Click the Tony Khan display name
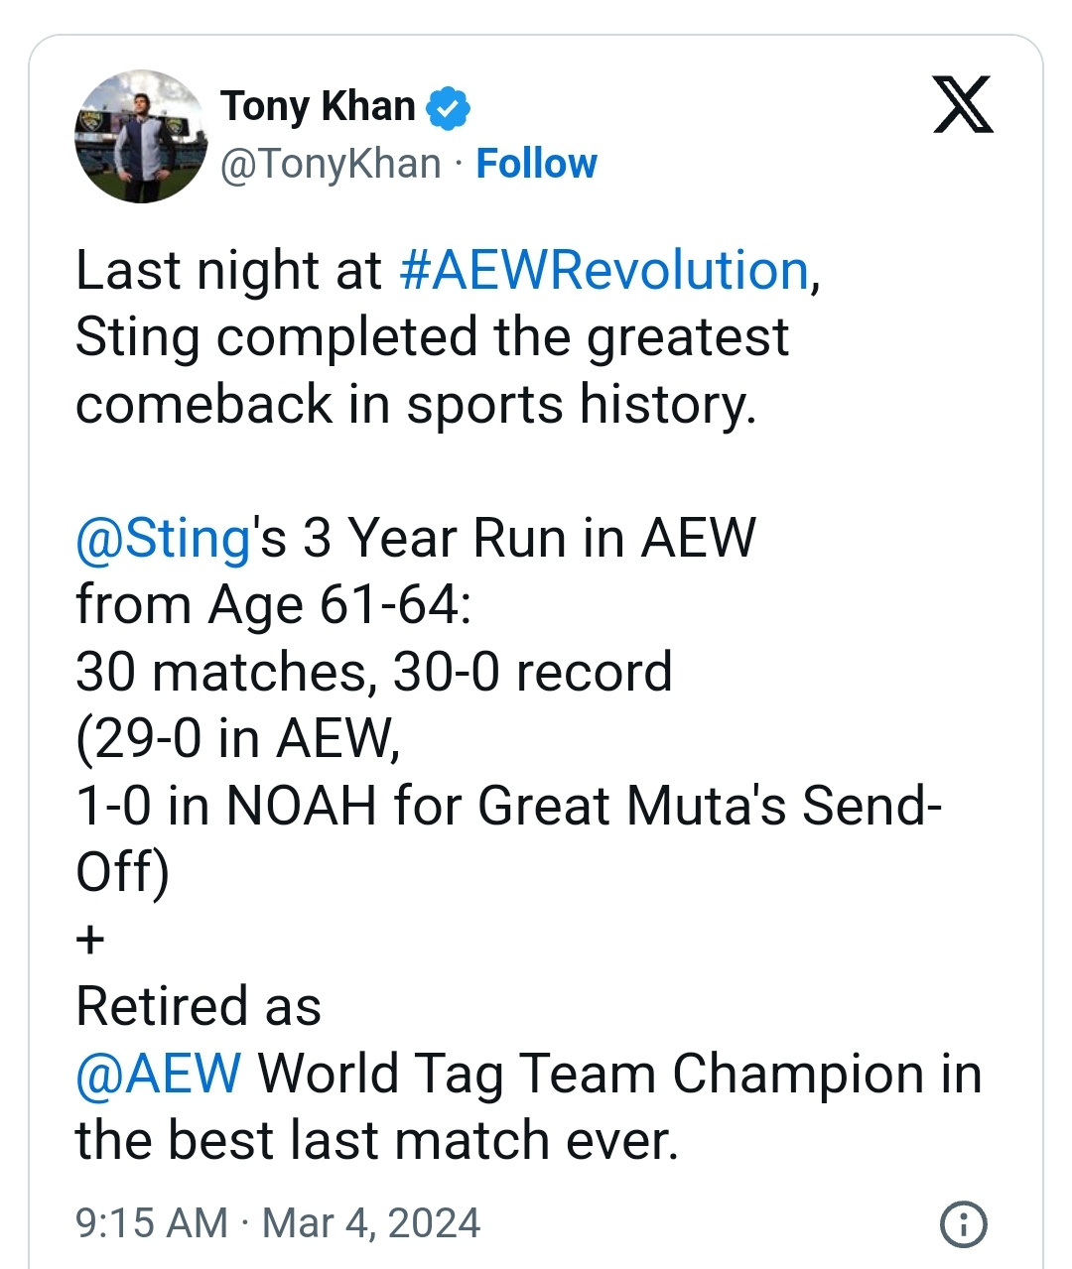Viewport: 1072px width, 1269px height. (318, 106)
